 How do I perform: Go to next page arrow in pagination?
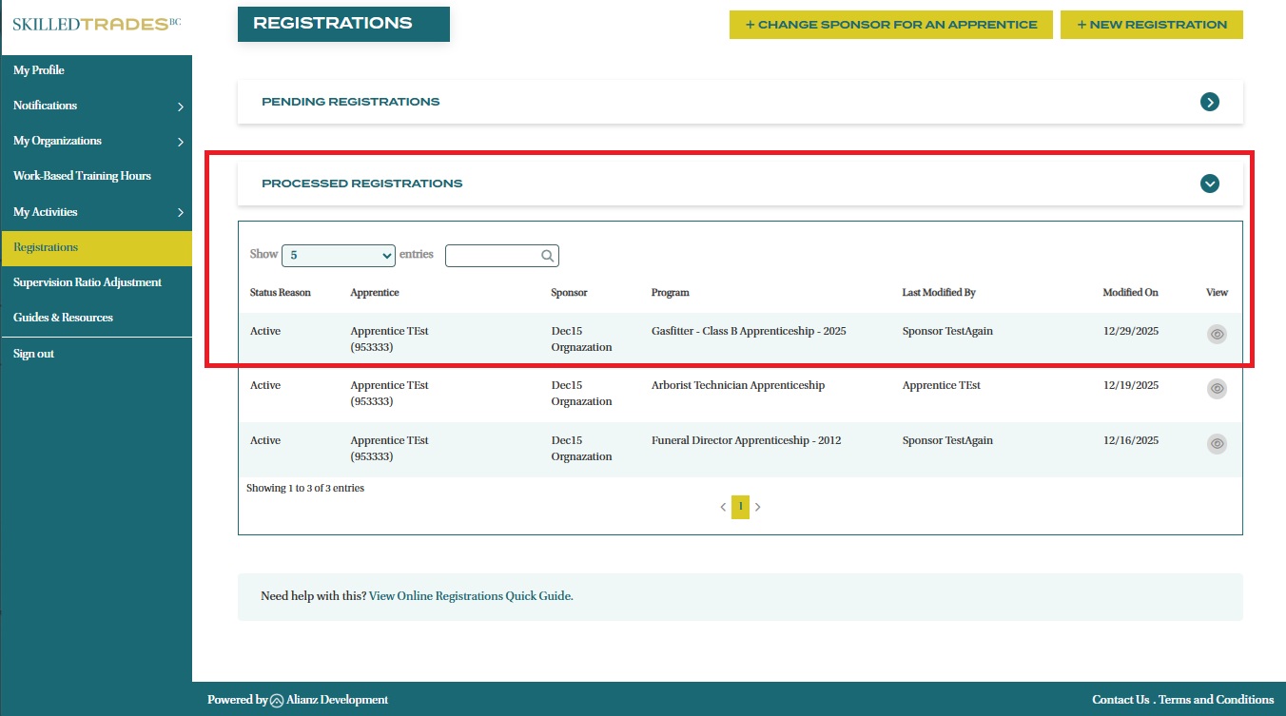point(758,507)
